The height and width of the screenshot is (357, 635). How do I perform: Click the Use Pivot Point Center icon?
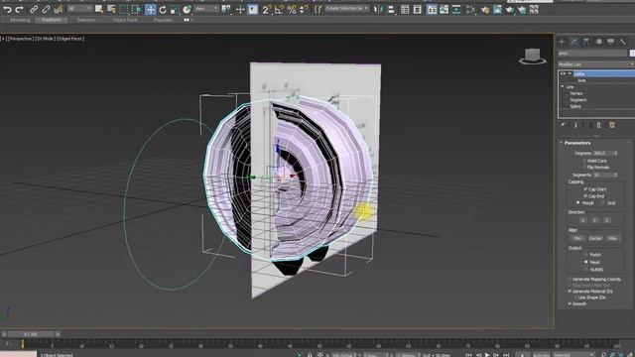pyautogui.click(x=226, y=9)
